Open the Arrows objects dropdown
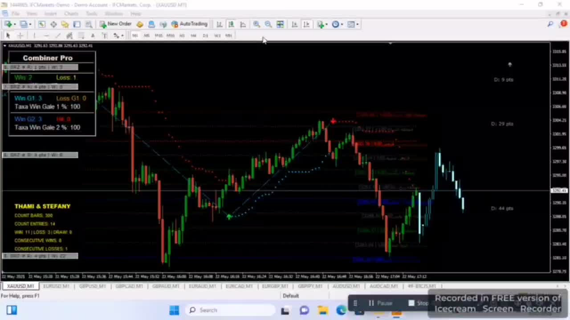Image resolution: width=570 pixels, height=320 pixels. [118, 36]
